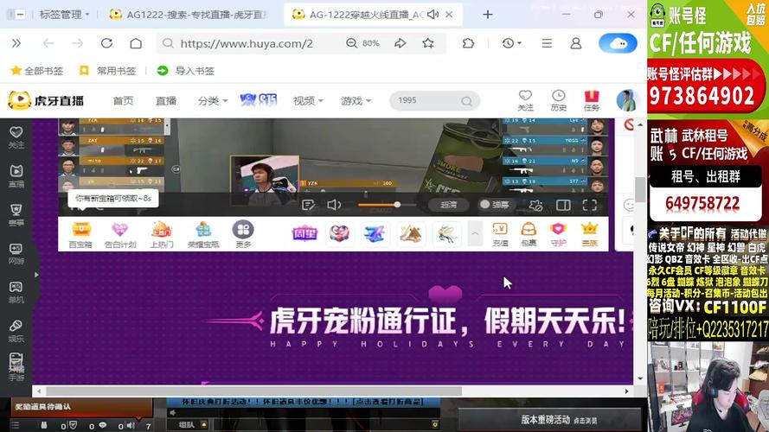
Task: Click the horizontal scrollbar of the page
Action: pos(253,391)
